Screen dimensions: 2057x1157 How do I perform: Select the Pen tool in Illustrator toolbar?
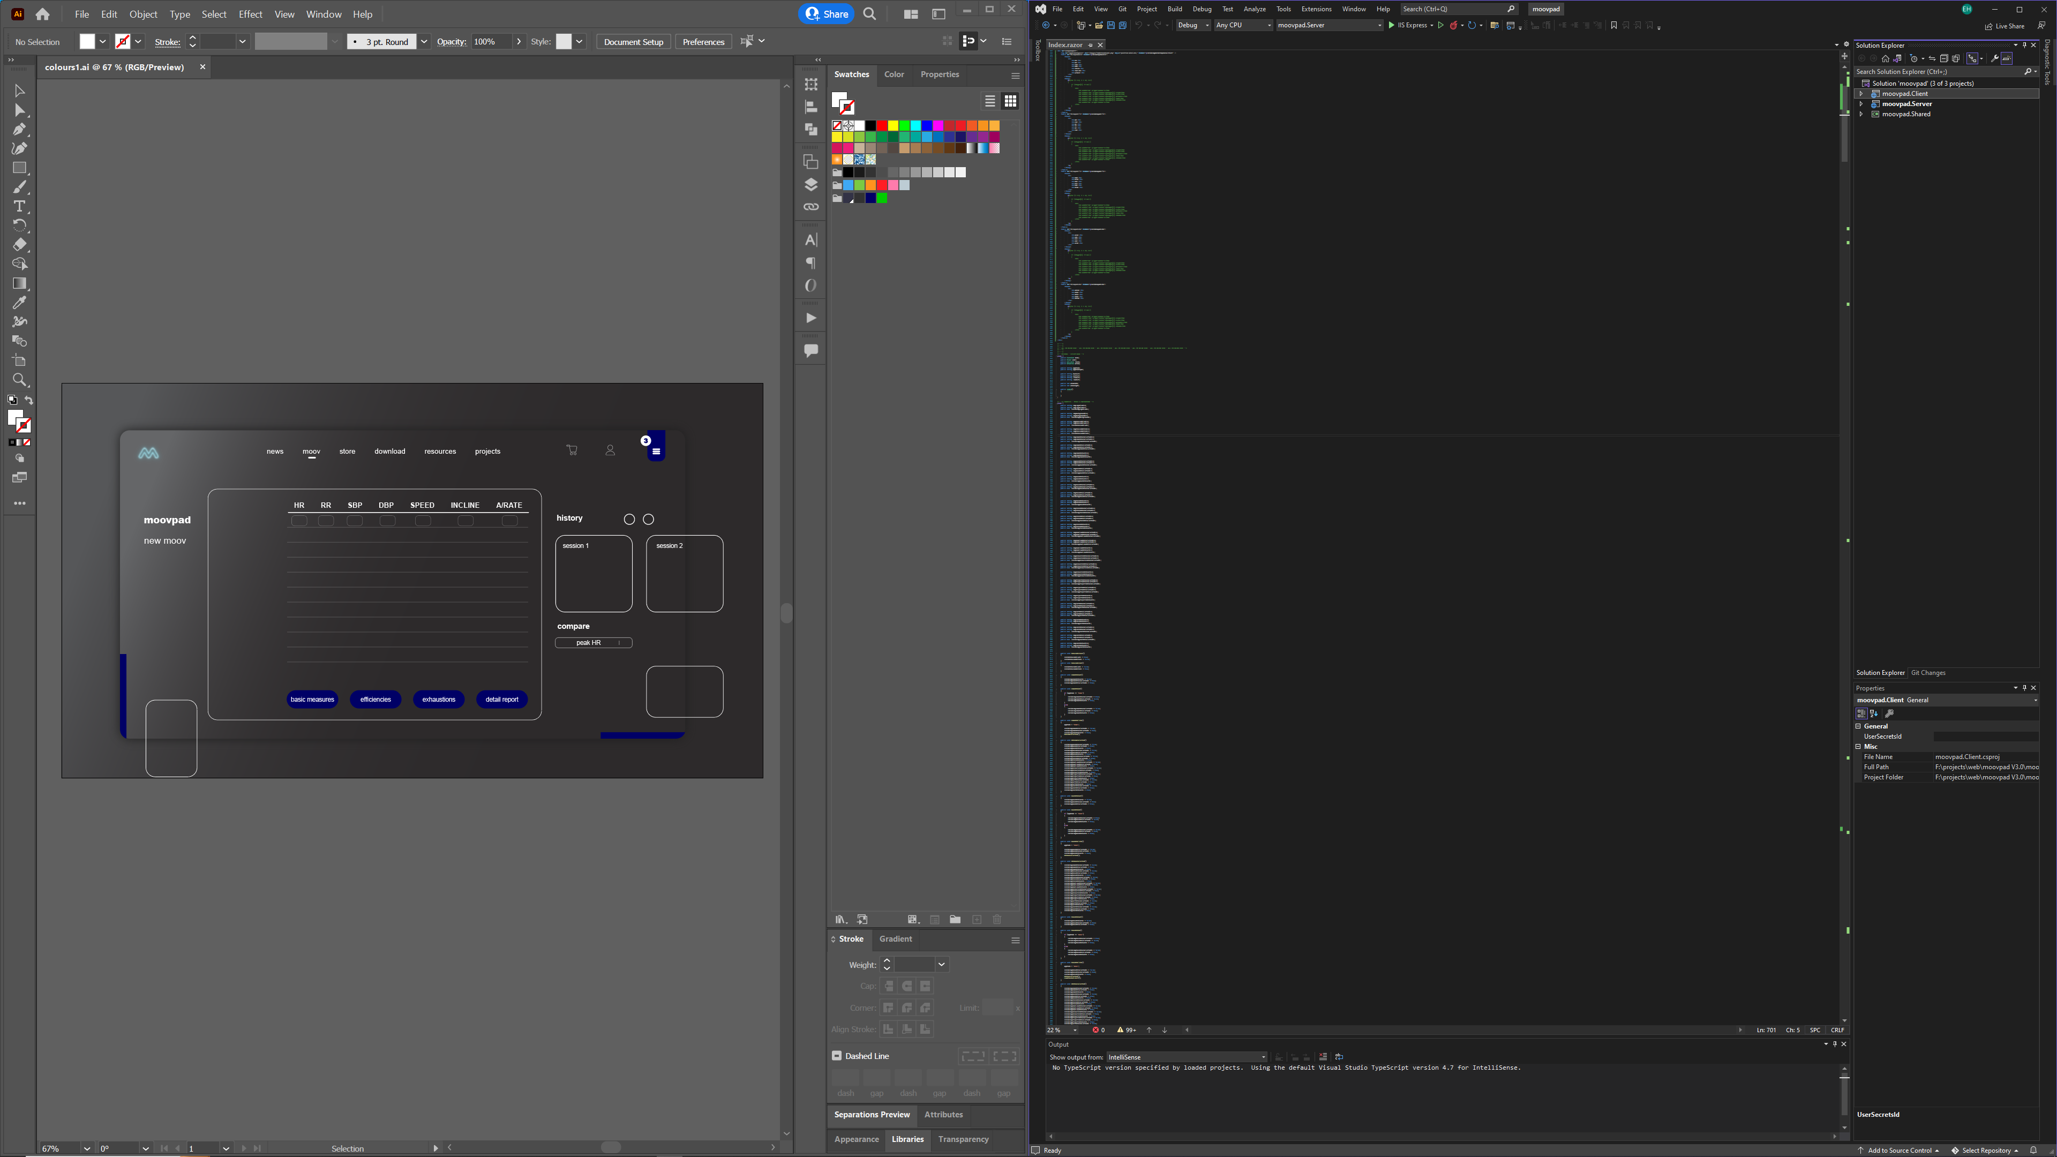pos(19,129)
